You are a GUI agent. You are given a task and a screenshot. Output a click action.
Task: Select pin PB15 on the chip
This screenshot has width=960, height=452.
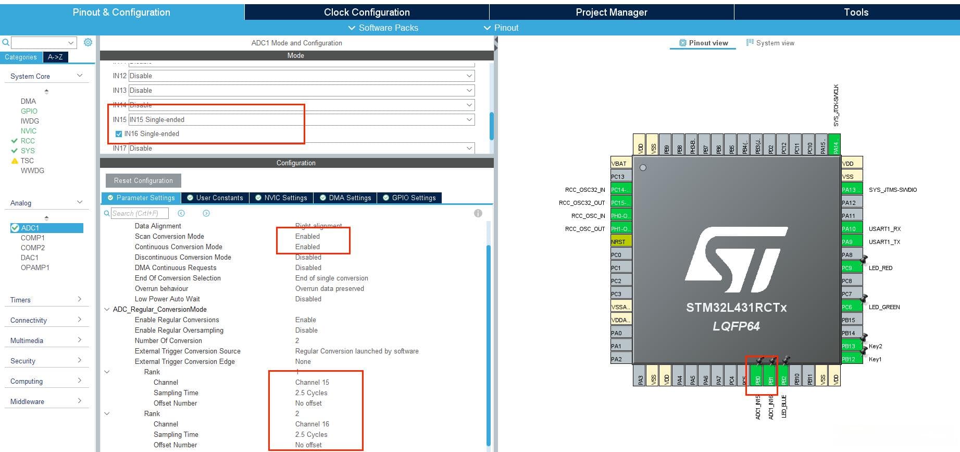[x=852, y=320]
